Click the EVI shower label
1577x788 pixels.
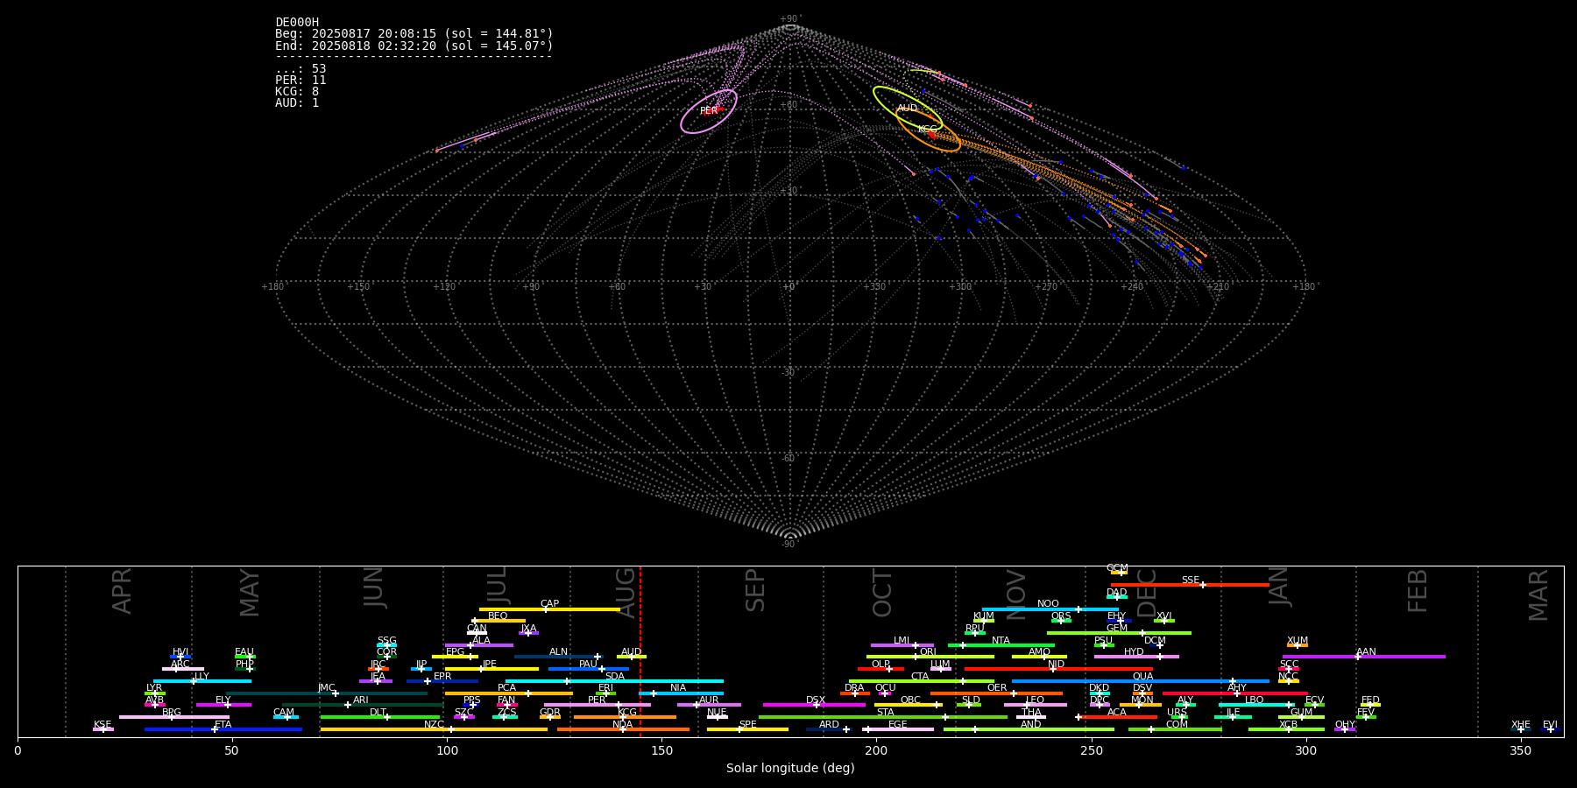(x=1550, y=725)
